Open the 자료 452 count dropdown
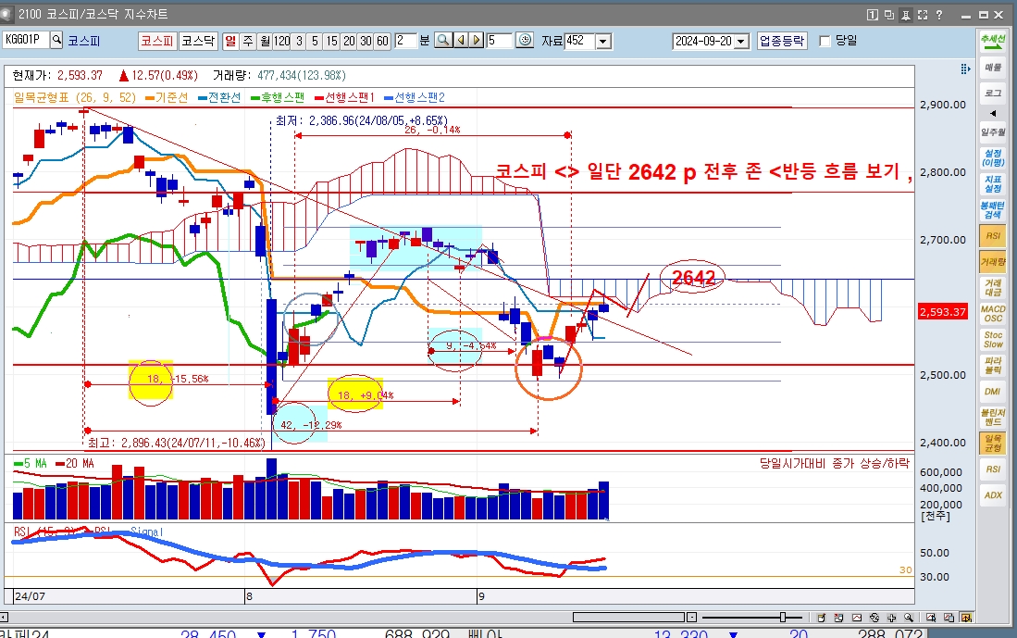The height and width of the screenshot is (638, 1017). 603,41
